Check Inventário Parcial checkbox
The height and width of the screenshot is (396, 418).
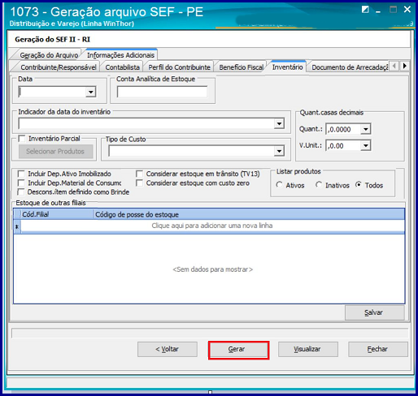(22, 139)
